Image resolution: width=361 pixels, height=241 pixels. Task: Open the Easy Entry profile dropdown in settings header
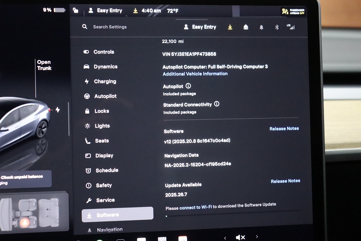pyautogui.click(x=200, y=27)
